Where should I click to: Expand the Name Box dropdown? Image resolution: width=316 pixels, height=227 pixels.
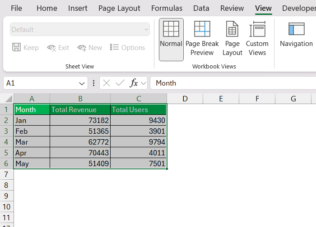tap(82, 83)
